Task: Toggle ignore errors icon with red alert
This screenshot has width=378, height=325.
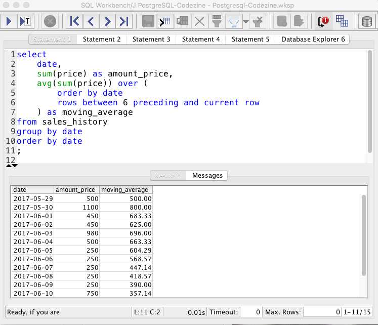Action: pyautogui.click(x=322, y=21)
